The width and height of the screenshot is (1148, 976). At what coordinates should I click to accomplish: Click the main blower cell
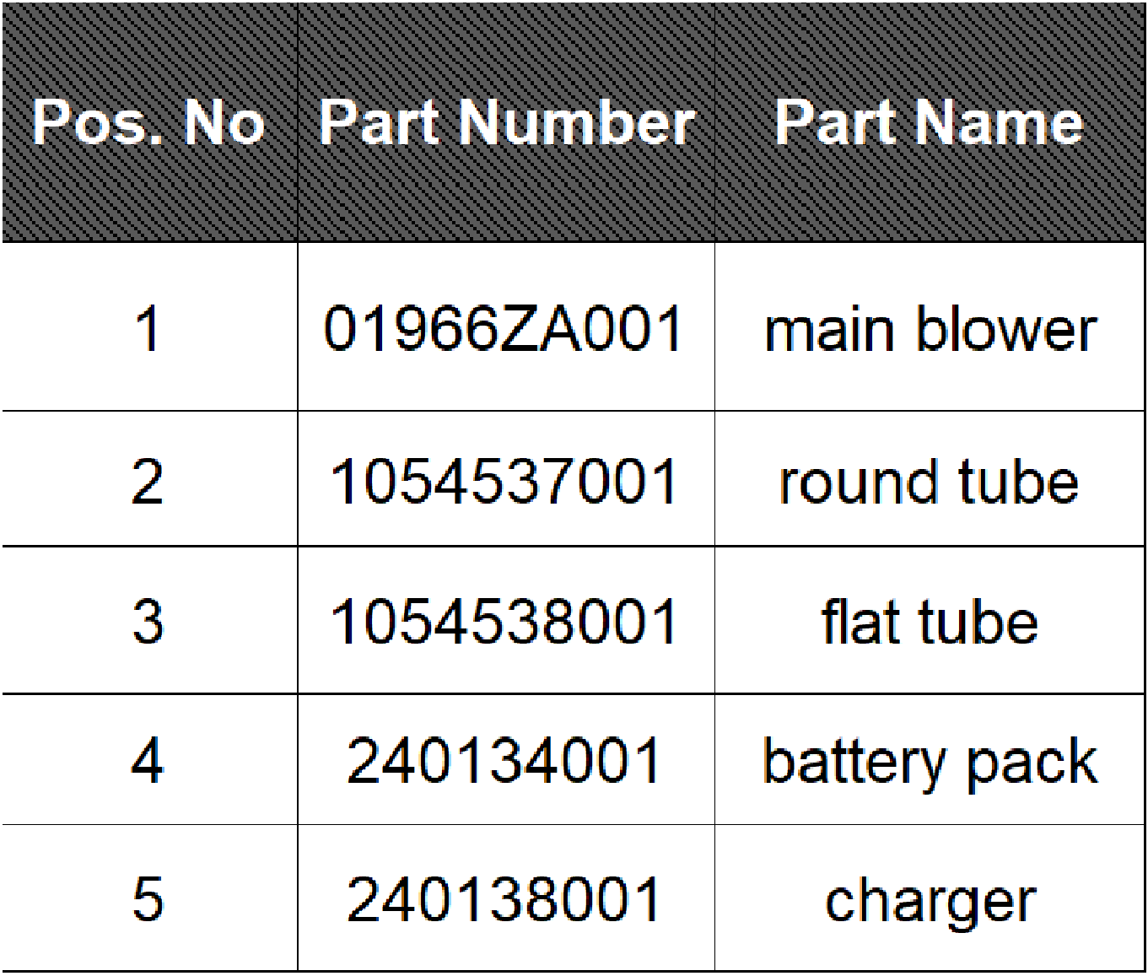point(930,327)
